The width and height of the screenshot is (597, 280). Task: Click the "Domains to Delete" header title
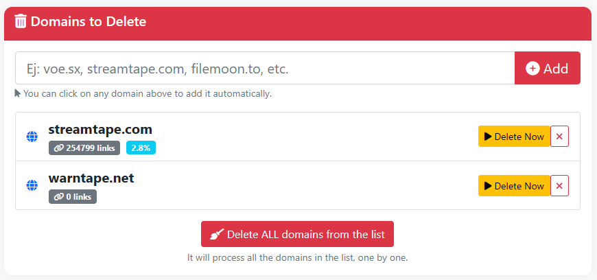tap(89, 22)
